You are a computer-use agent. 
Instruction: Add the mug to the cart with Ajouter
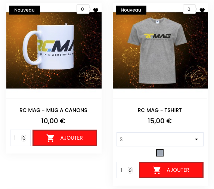click(65, 138)
